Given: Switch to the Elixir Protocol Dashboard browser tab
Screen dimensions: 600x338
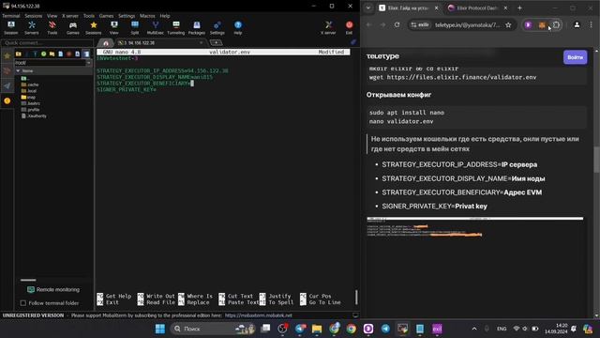Looking at the screenshot, I should (477, 8).
